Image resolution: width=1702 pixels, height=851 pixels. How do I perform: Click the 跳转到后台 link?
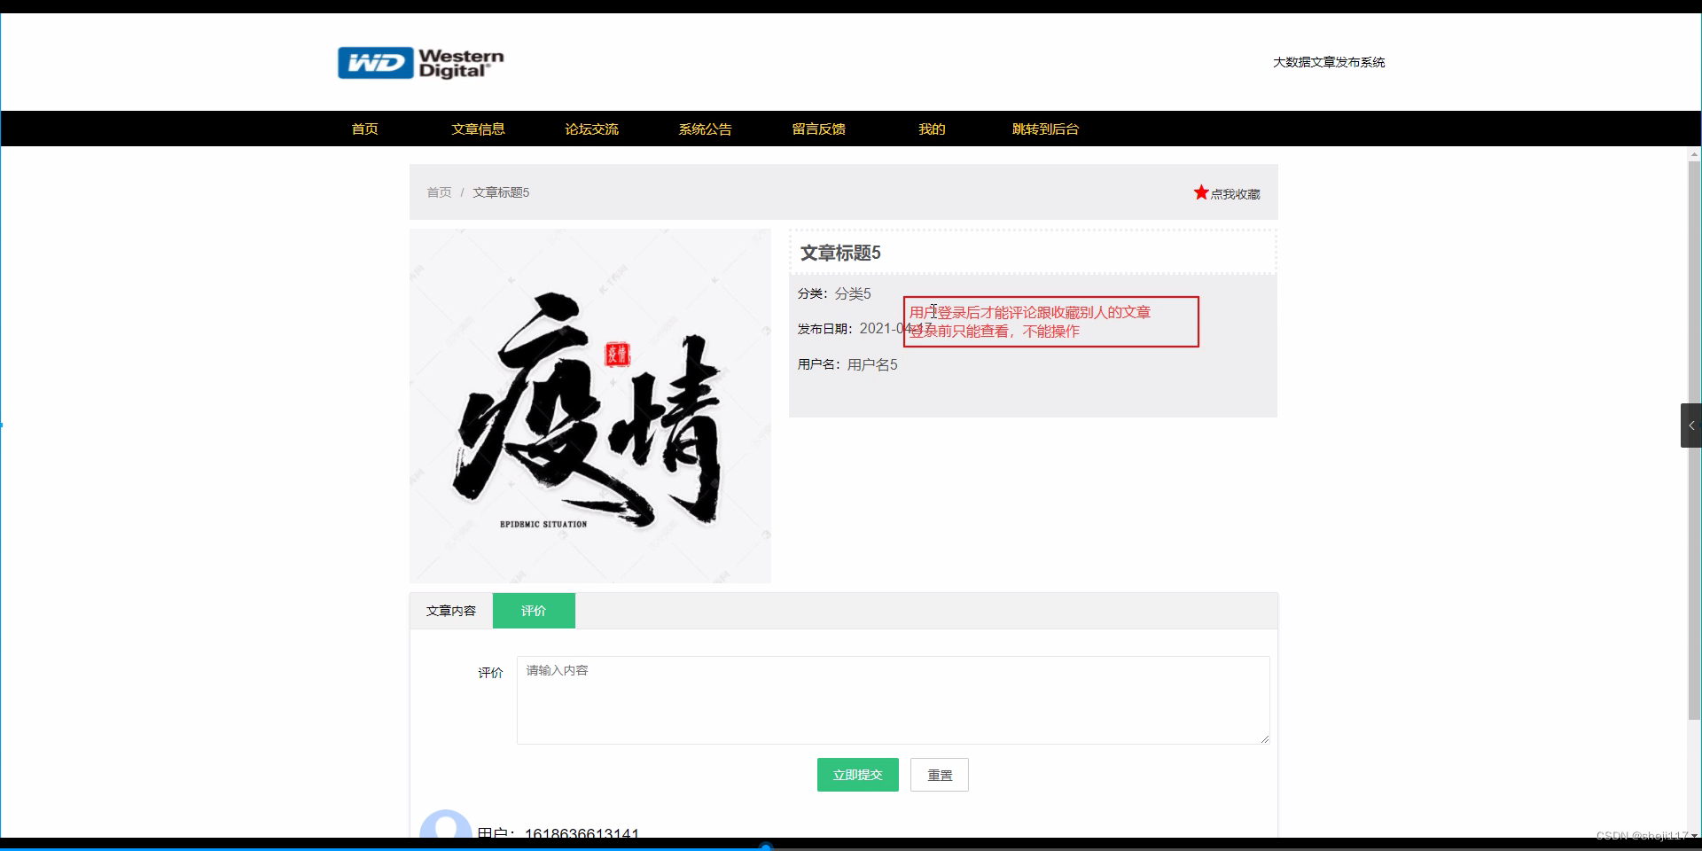coord(1045,129)
